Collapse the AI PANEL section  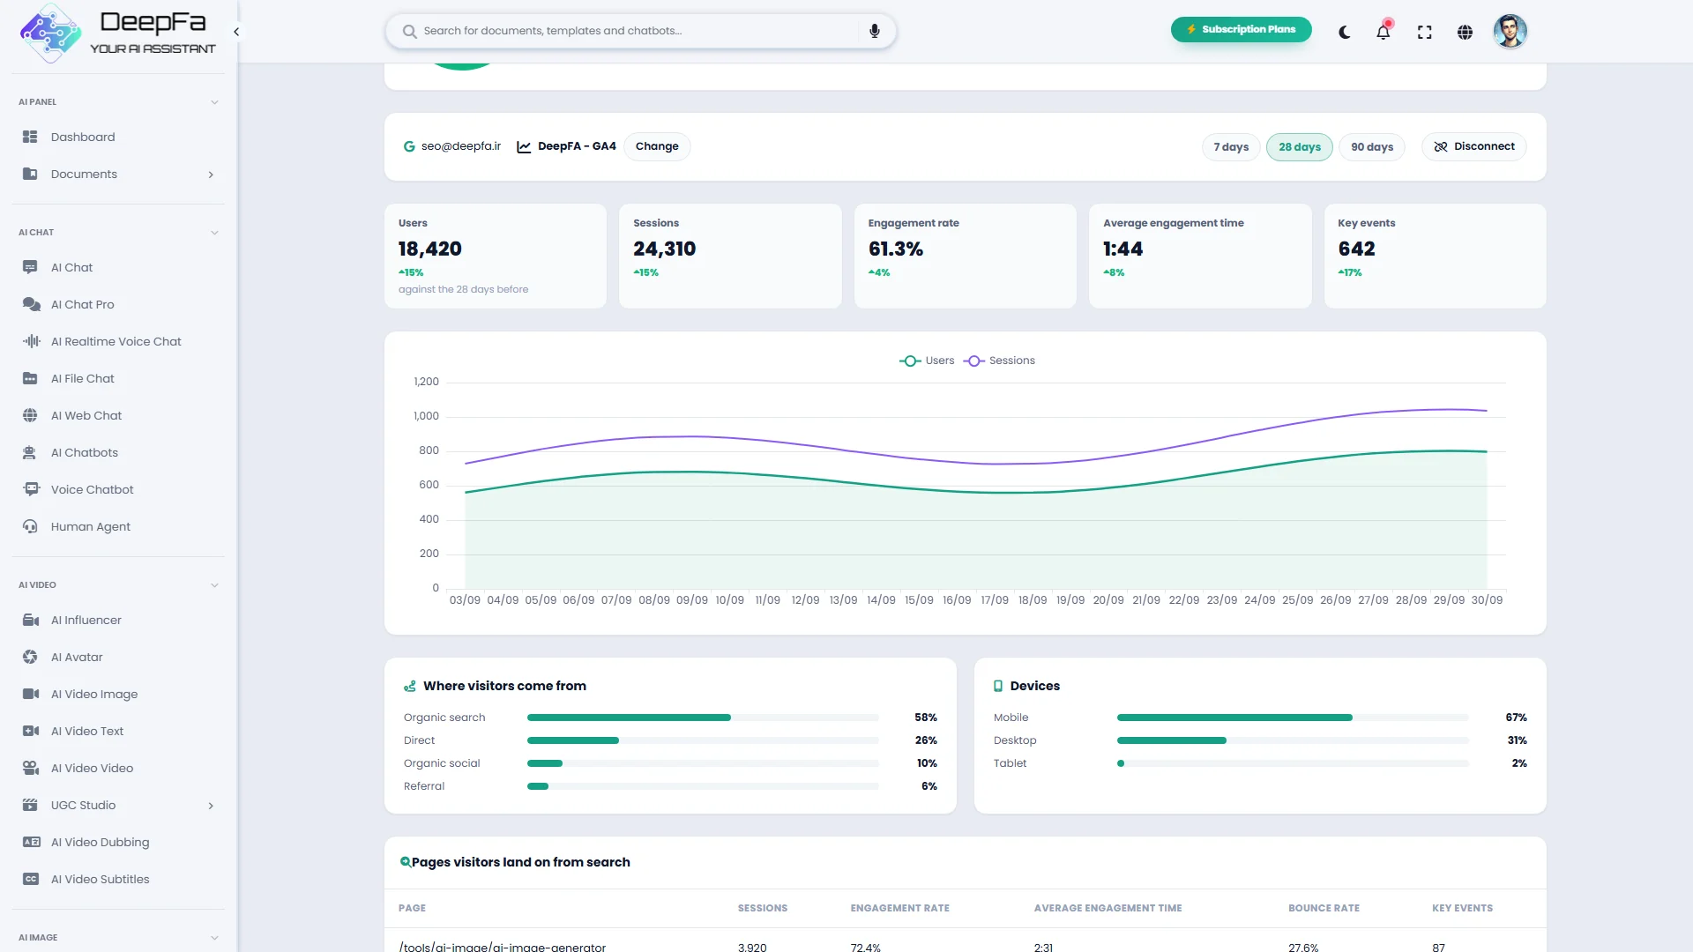[x=214, y=102]
